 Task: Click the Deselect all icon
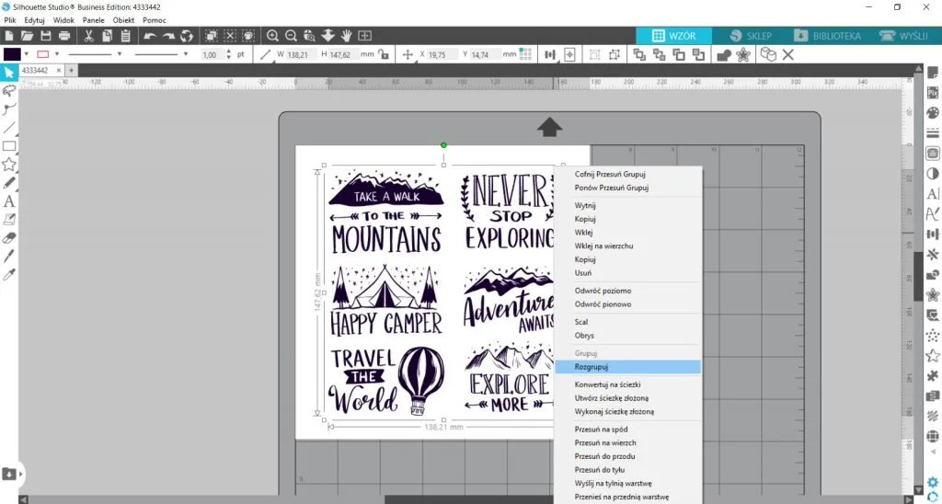click(x=230, y=36)
